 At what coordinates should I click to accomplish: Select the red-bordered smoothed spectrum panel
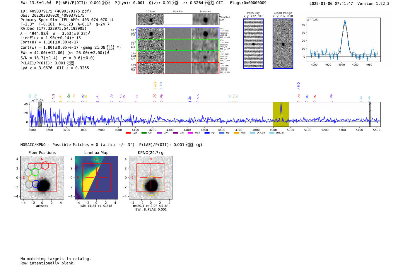205,68
